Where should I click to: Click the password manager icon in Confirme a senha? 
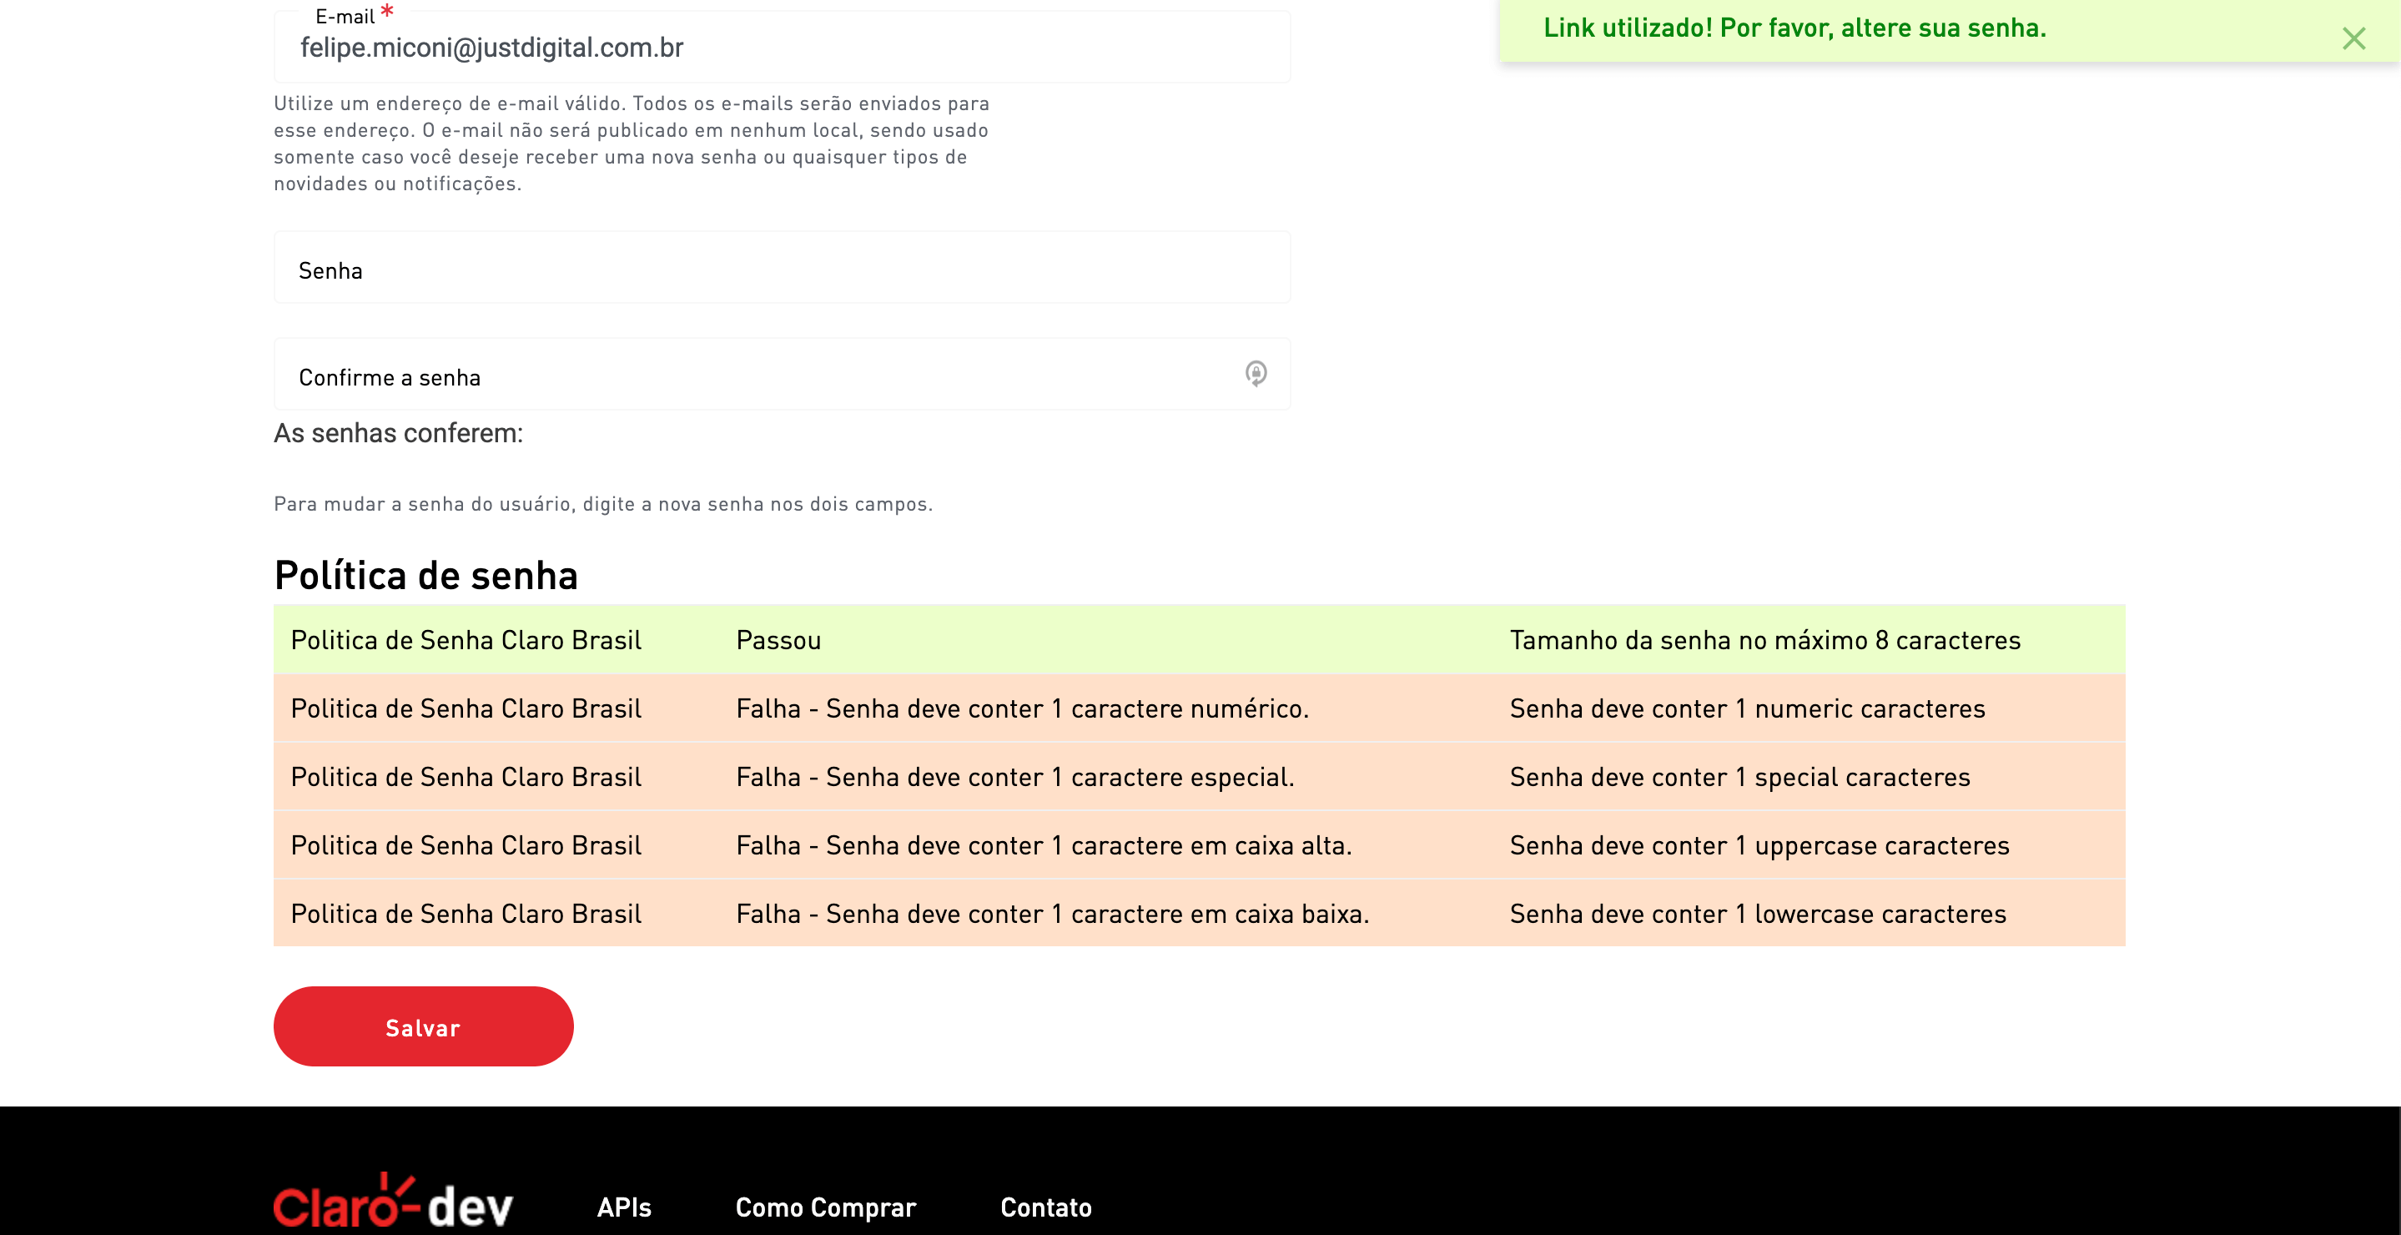[x=1256, y=374]
